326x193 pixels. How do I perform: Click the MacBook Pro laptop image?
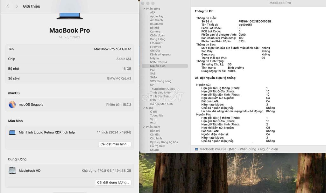[x=69, y=16]
